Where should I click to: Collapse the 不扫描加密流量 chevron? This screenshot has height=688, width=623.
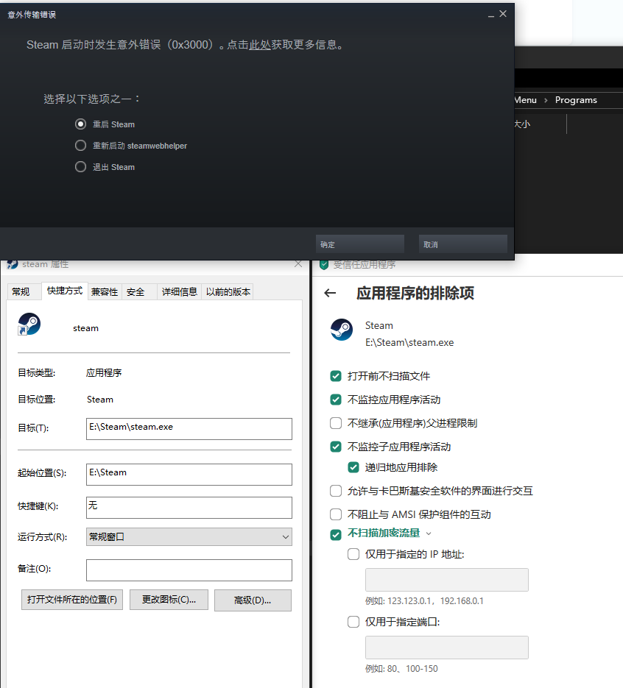429,533
